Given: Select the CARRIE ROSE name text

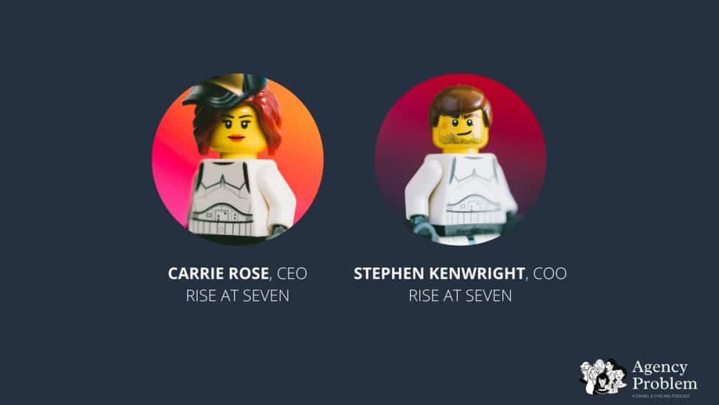Looking at the screenshot, I should [219, 273].
